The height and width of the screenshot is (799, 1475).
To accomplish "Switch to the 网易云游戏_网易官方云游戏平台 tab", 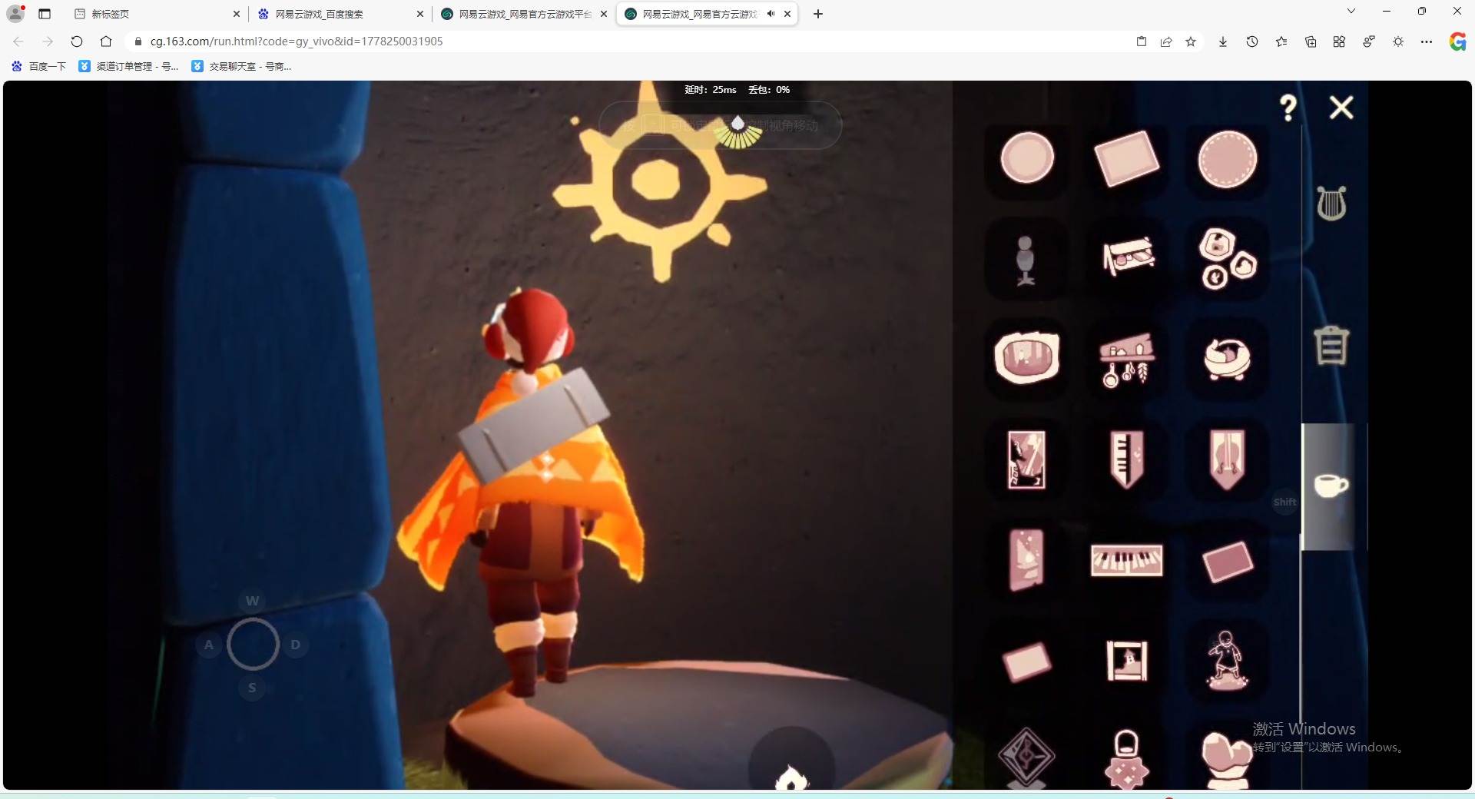I will point(524,14).
